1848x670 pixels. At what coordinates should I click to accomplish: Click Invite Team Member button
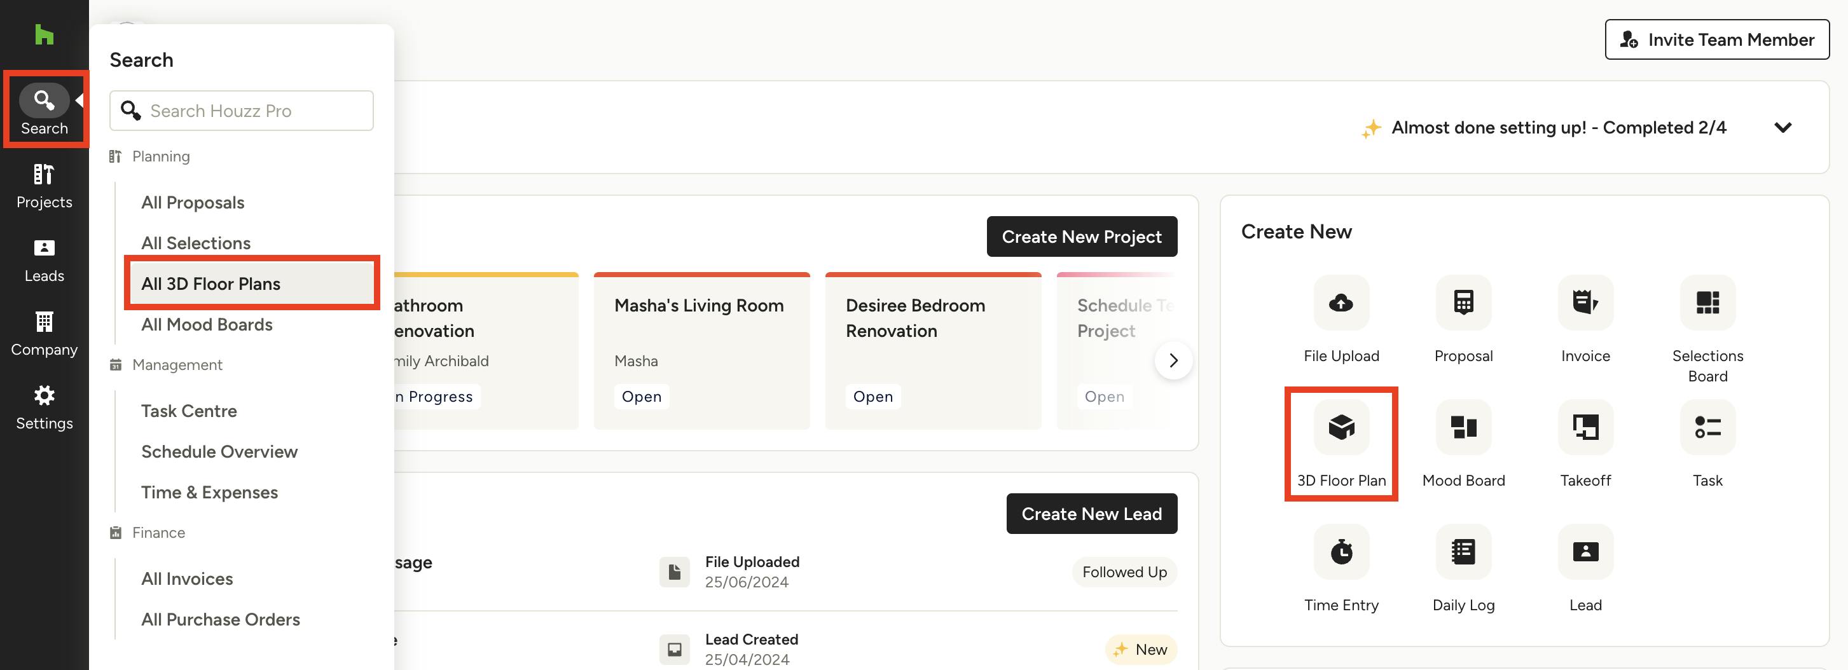point(1717,39)
